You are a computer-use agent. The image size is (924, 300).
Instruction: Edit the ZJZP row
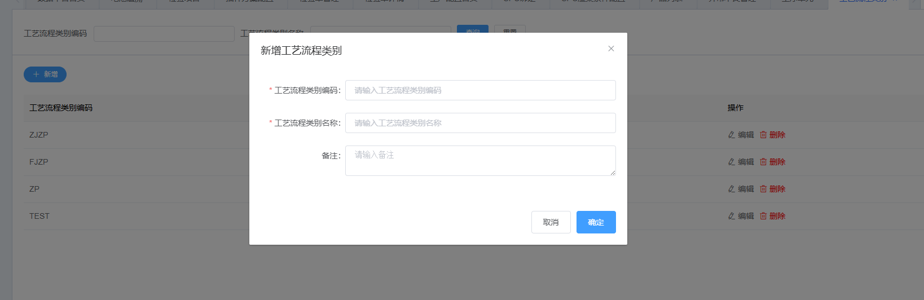(x=741, y=135)
